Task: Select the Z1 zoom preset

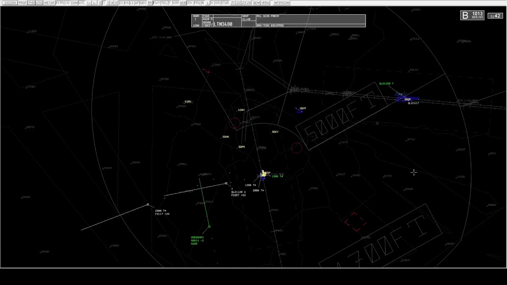Action: click(233, 3)
